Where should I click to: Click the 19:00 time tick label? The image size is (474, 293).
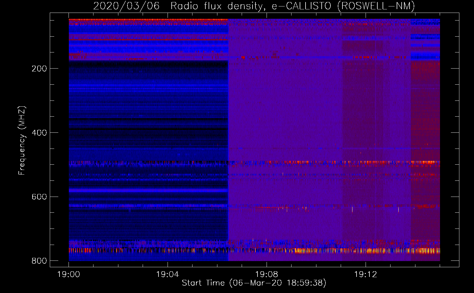coord(69,275)
